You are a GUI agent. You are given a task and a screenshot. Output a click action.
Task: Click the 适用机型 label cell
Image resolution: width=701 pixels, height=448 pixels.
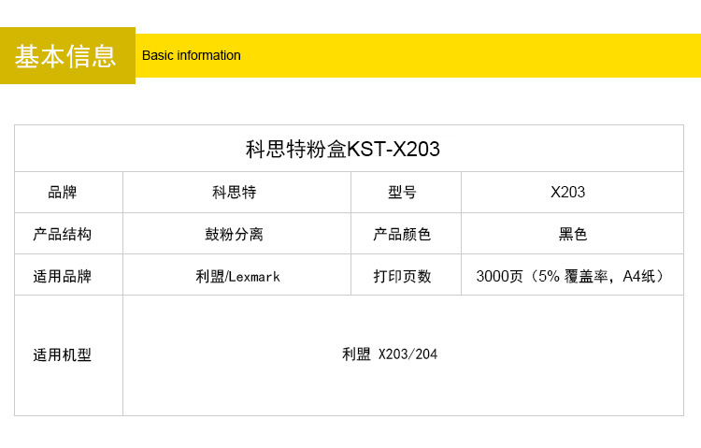(63, 354)
